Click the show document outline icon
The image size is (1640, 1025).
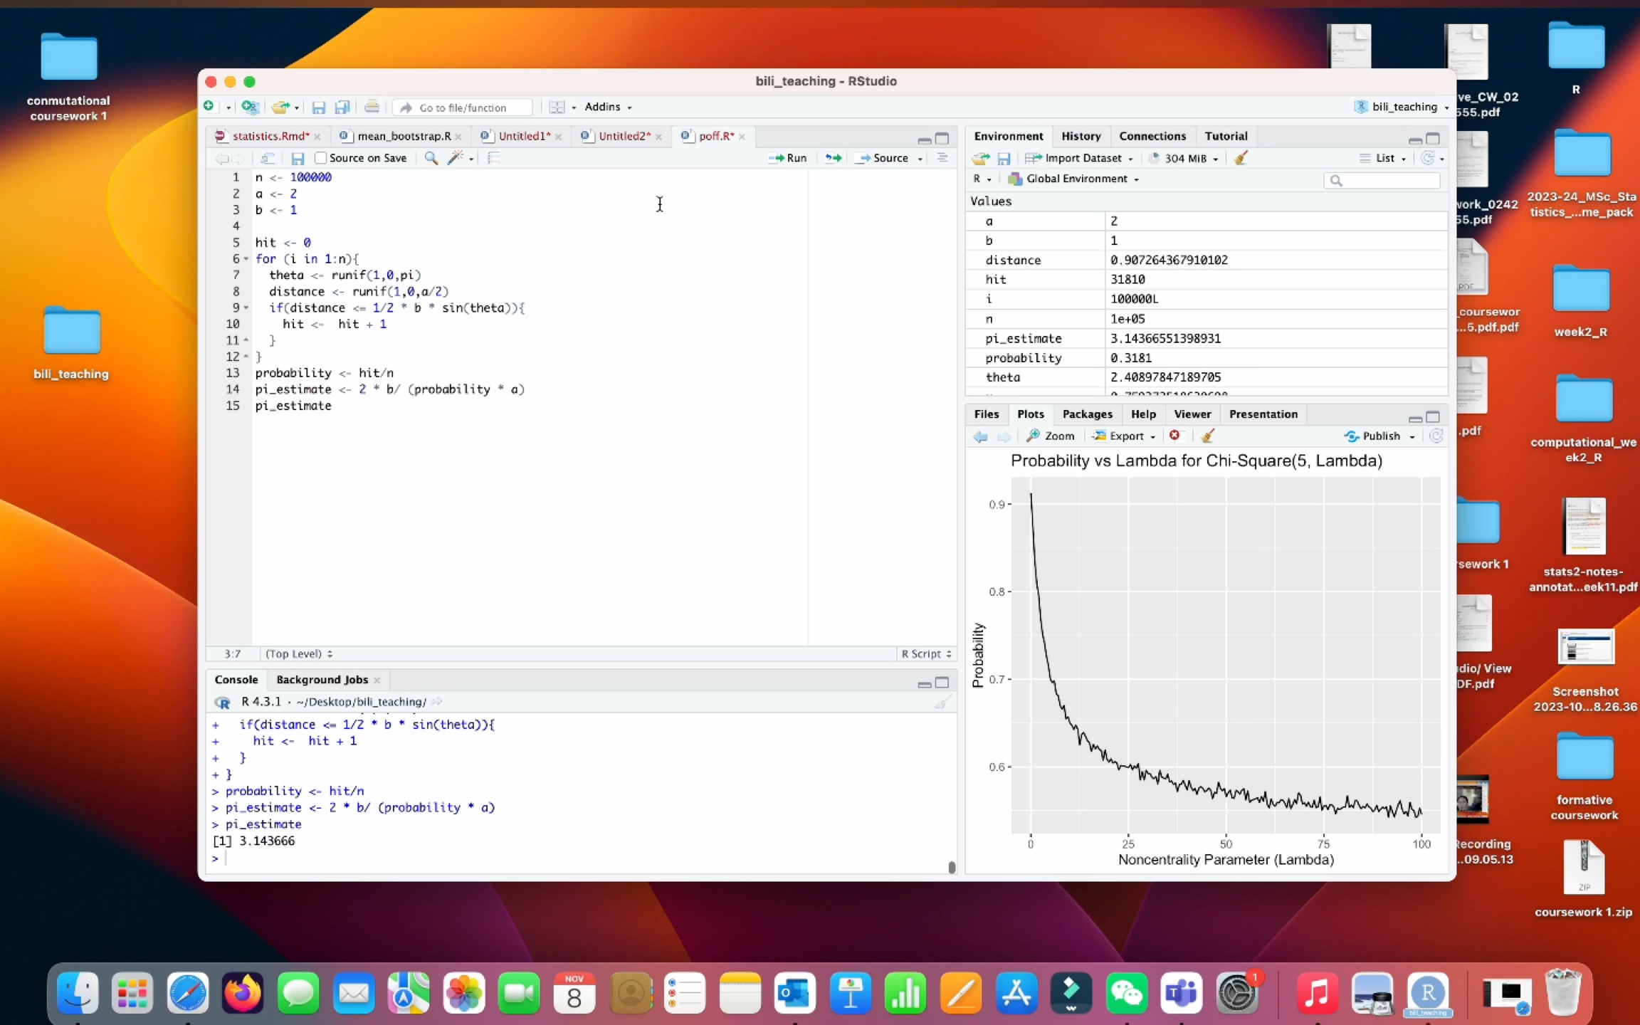[942, 158]
